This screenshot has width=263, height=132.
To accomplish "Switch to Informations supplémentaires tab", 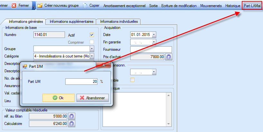I will tap(71, 22).
